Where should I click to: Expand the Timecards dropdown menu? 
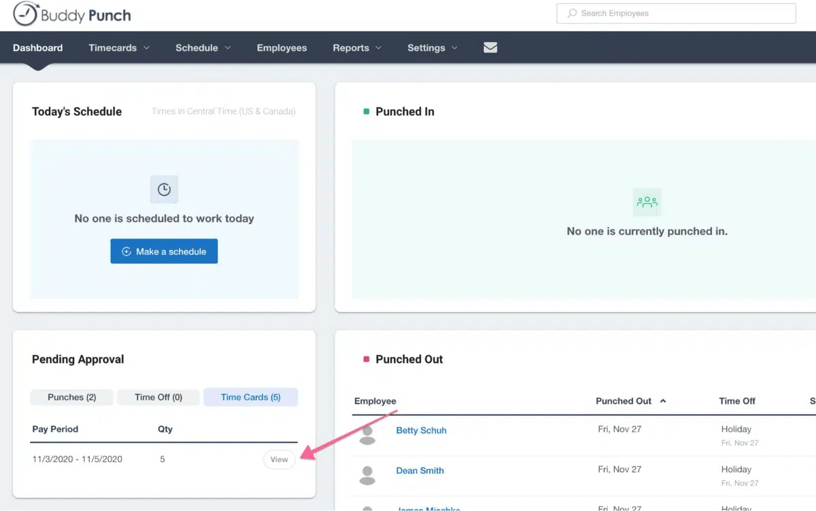pos(119,48)
